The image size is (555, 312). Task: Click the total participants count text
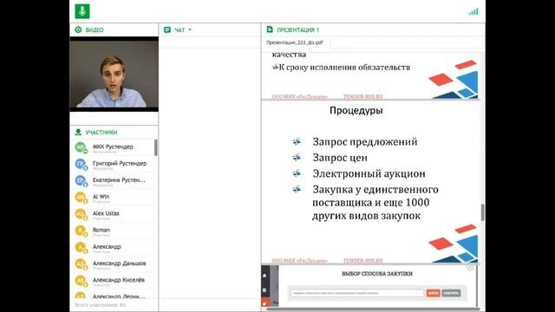coord(101,304)
